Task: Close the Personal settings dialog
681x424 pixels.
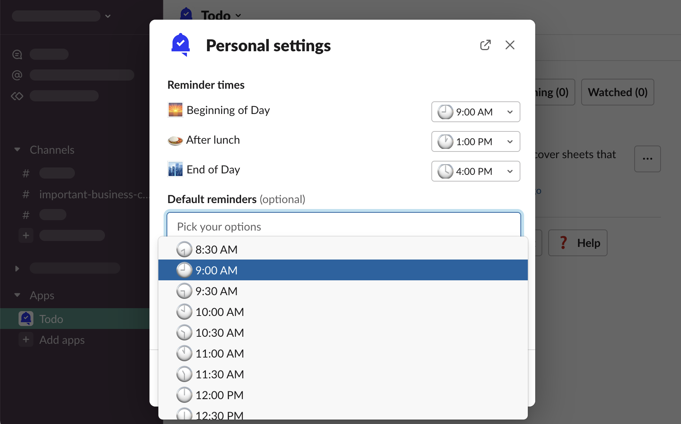Action: coord(510,45)
